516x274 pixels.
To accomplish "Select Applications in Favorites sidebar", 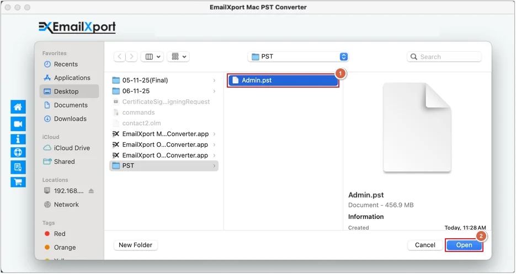I will click(x=72, y=78).
